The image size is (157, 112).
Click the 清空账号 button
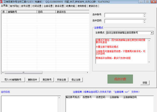pos(47,80)
